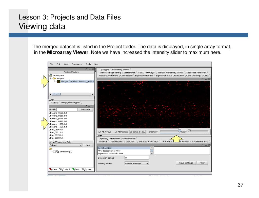259x198 pixels.
Task: Open the Missing values dropdown
Action: (147, 163)
